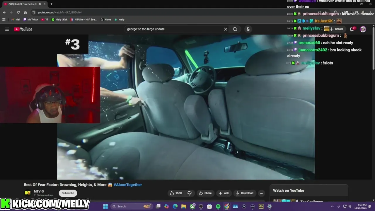
Task: Open Copilot from the taskbar
Action: click(x=167, y=206)
